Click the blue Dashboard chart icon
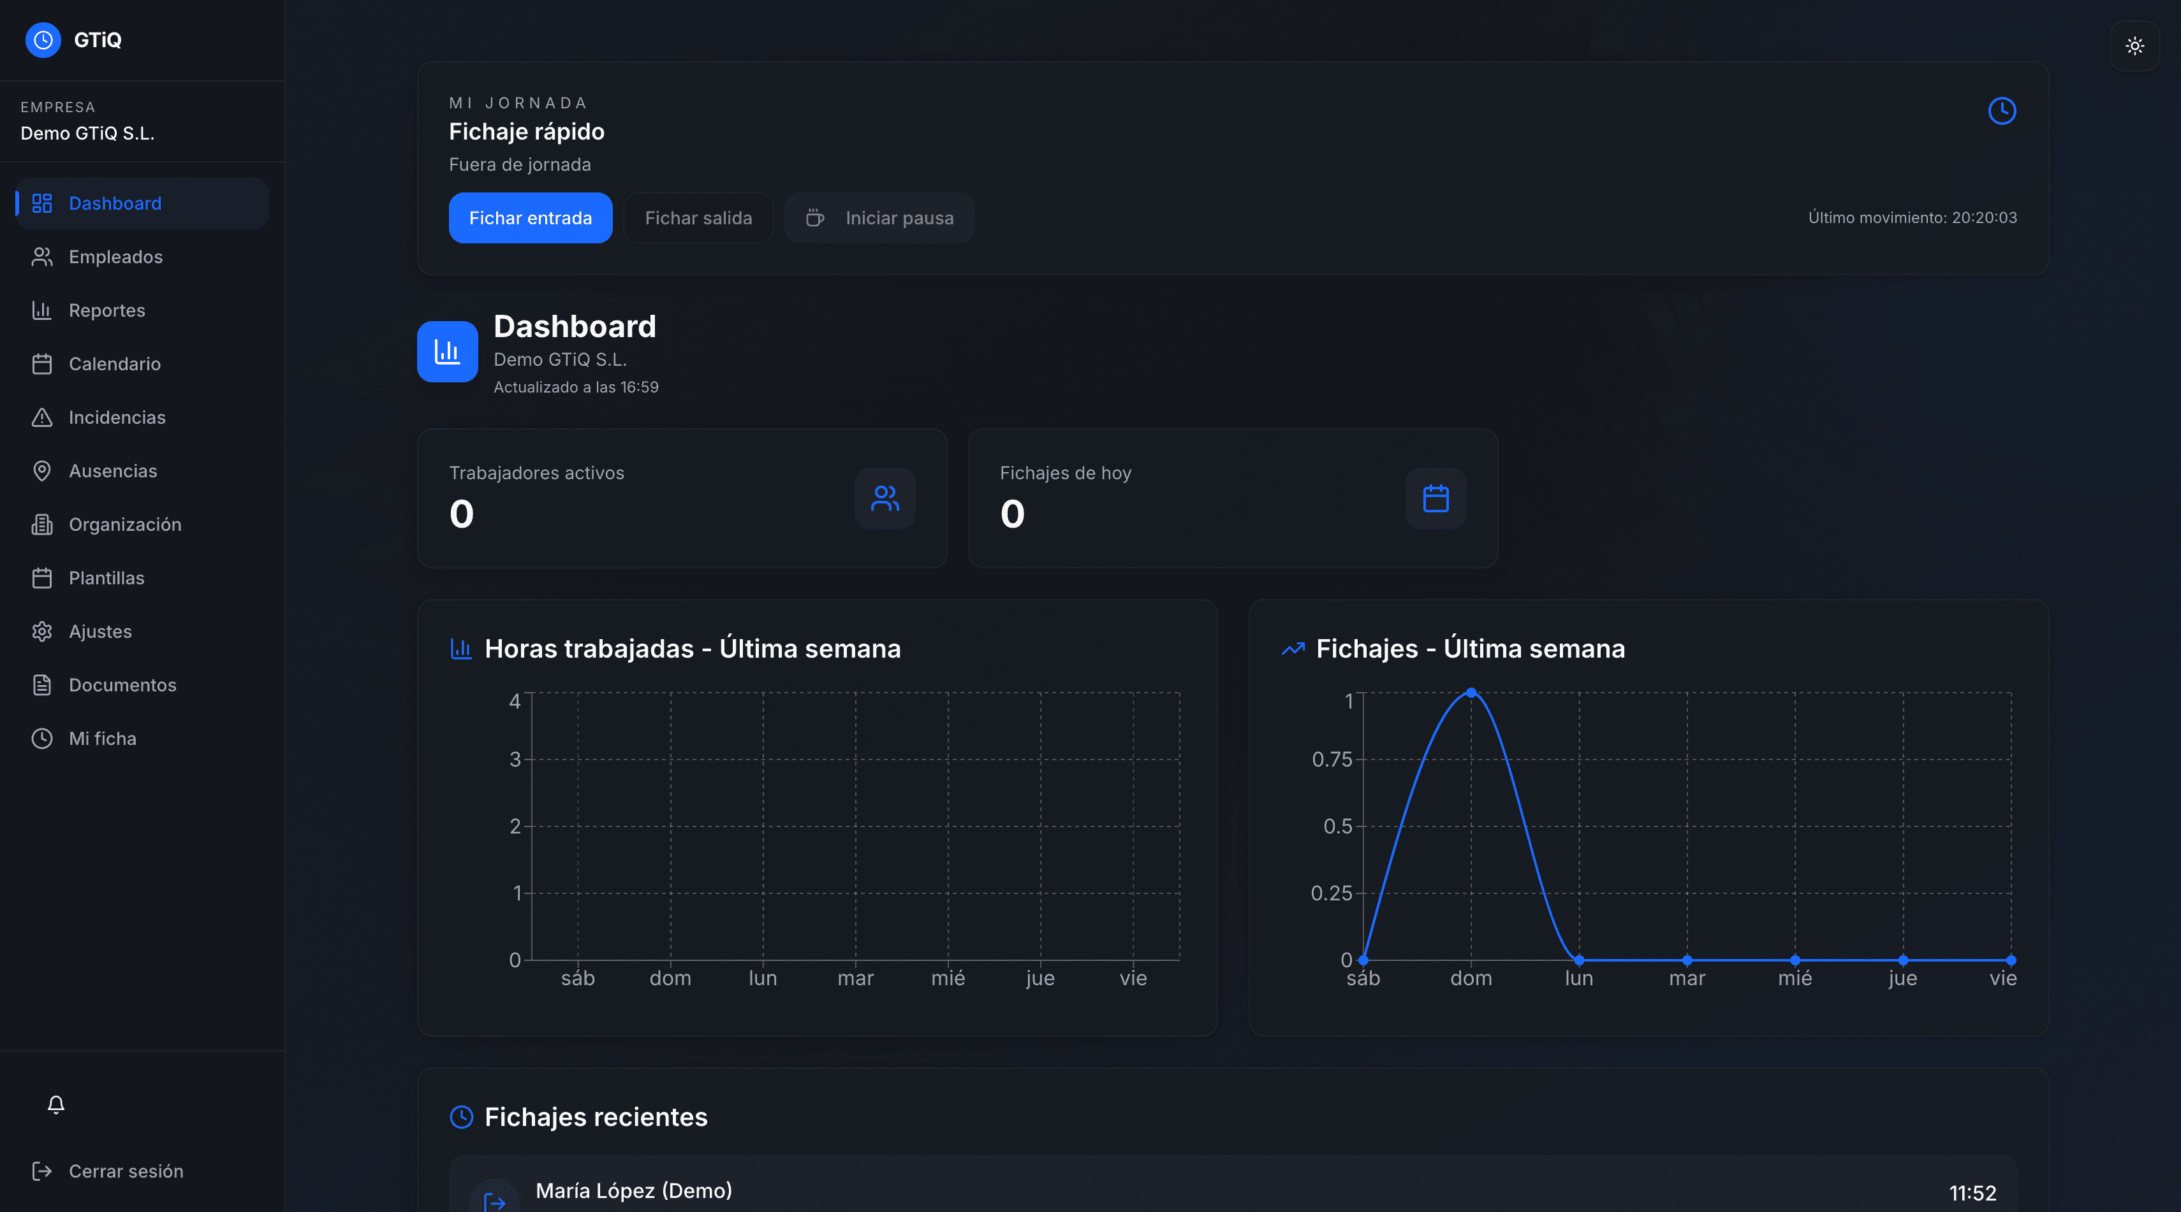Screen dimensions: 2181x1212 tap(448, 352)
